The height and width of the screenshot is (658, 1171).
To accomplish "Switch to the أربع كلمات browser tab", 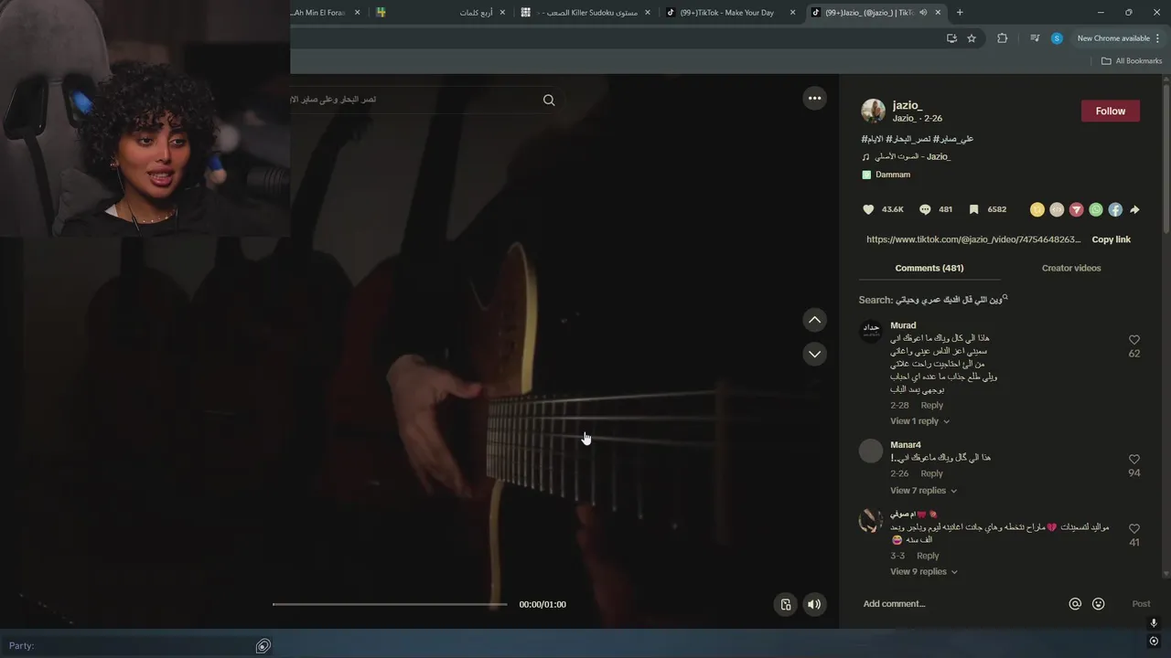I will click(441, 13).
